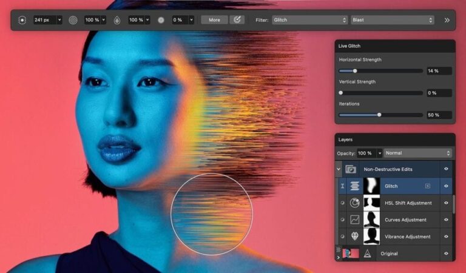Select the Vibrance Adjustment layer name

pyautogui.click(x=408, y=237)
